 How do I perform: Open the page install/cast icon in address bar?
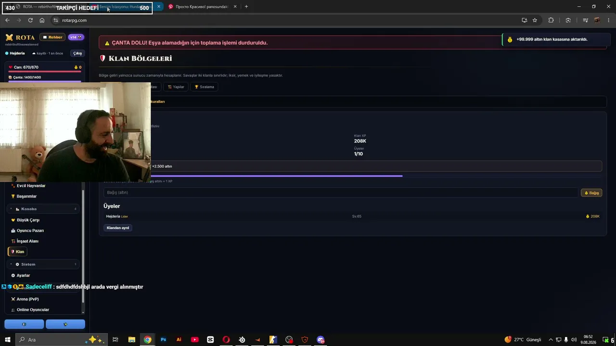(524, 20)
